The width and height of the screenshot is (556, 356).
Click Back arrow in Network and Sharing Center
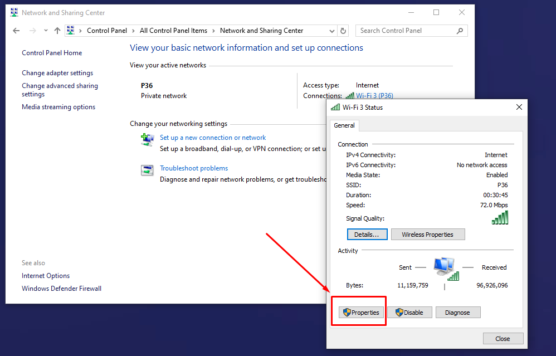(16, 31)
